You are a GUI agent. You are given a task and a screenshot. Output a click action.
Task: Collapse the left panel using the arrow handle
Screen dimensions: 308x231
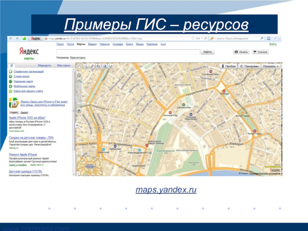click(77, 125)
